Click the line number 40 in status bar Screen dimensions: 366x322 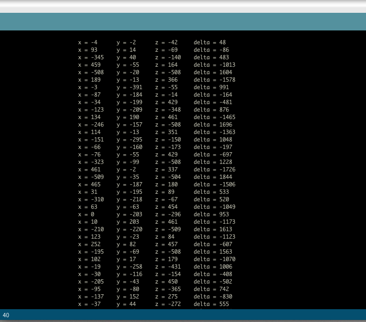tap(6, 315)
